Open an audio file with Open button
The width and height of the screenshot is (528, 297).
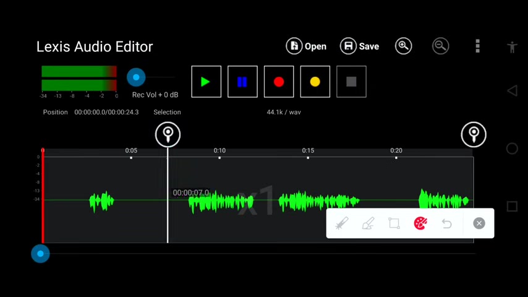306,46
